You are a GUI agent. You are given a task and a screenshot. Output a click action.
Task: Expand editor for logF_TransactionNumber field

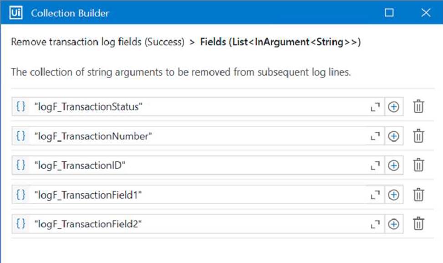(x=375, y=137)
